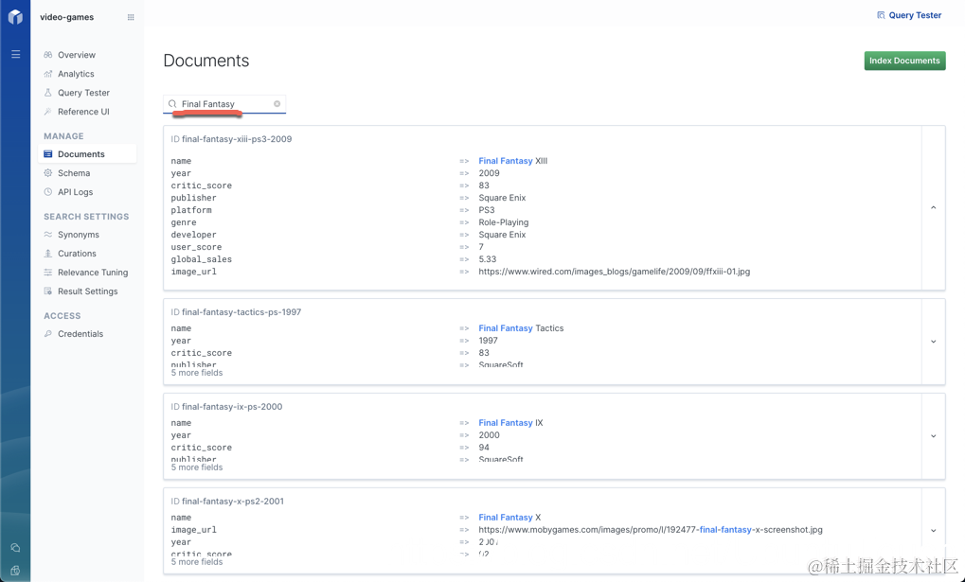Click the chat icon in left rail

(x=15, y=548)
